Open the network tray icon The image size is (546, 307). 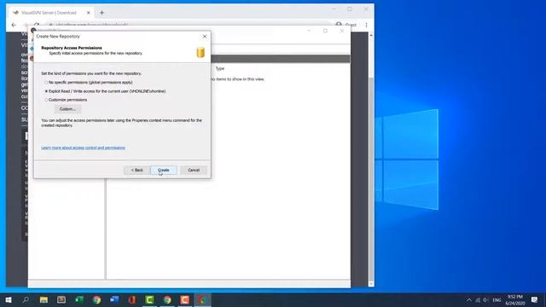point(478,300)
